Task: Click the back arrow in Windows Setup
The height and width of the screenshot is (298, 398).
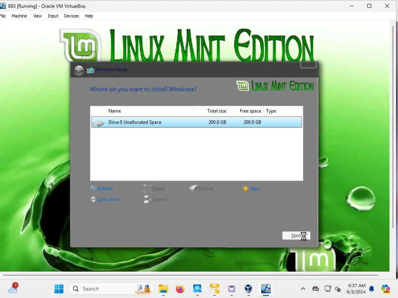Action: 79,70
